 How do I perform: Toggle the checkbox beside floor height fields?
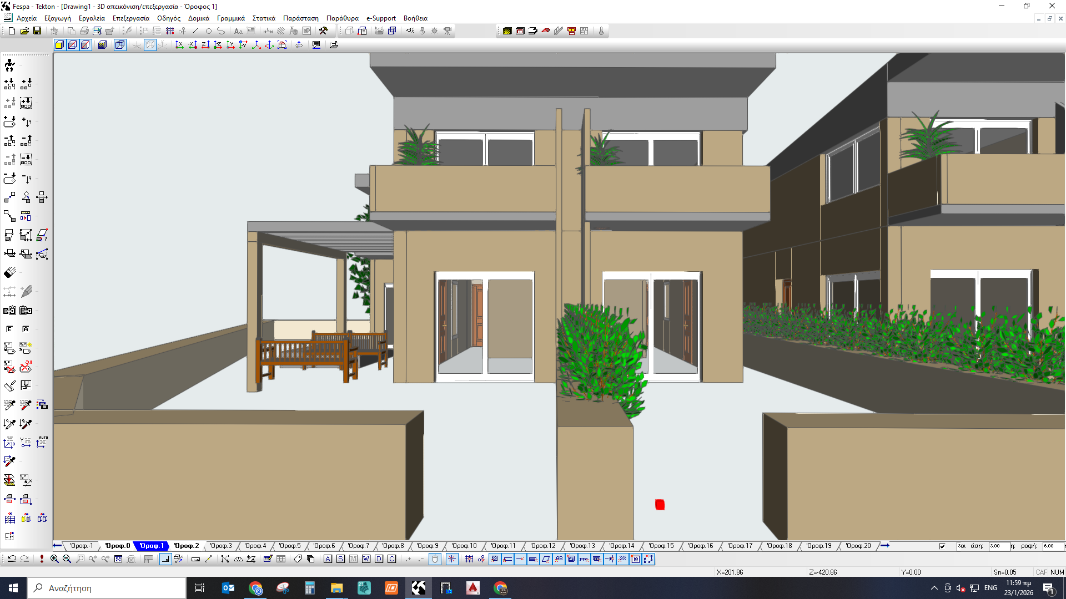point(942,546)
